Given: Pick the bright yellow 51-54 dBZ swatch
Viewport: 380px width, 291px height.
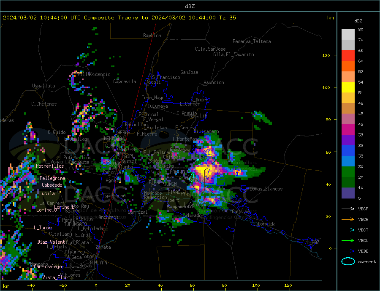Looking at the screenshot, I should tap(348, 87).
